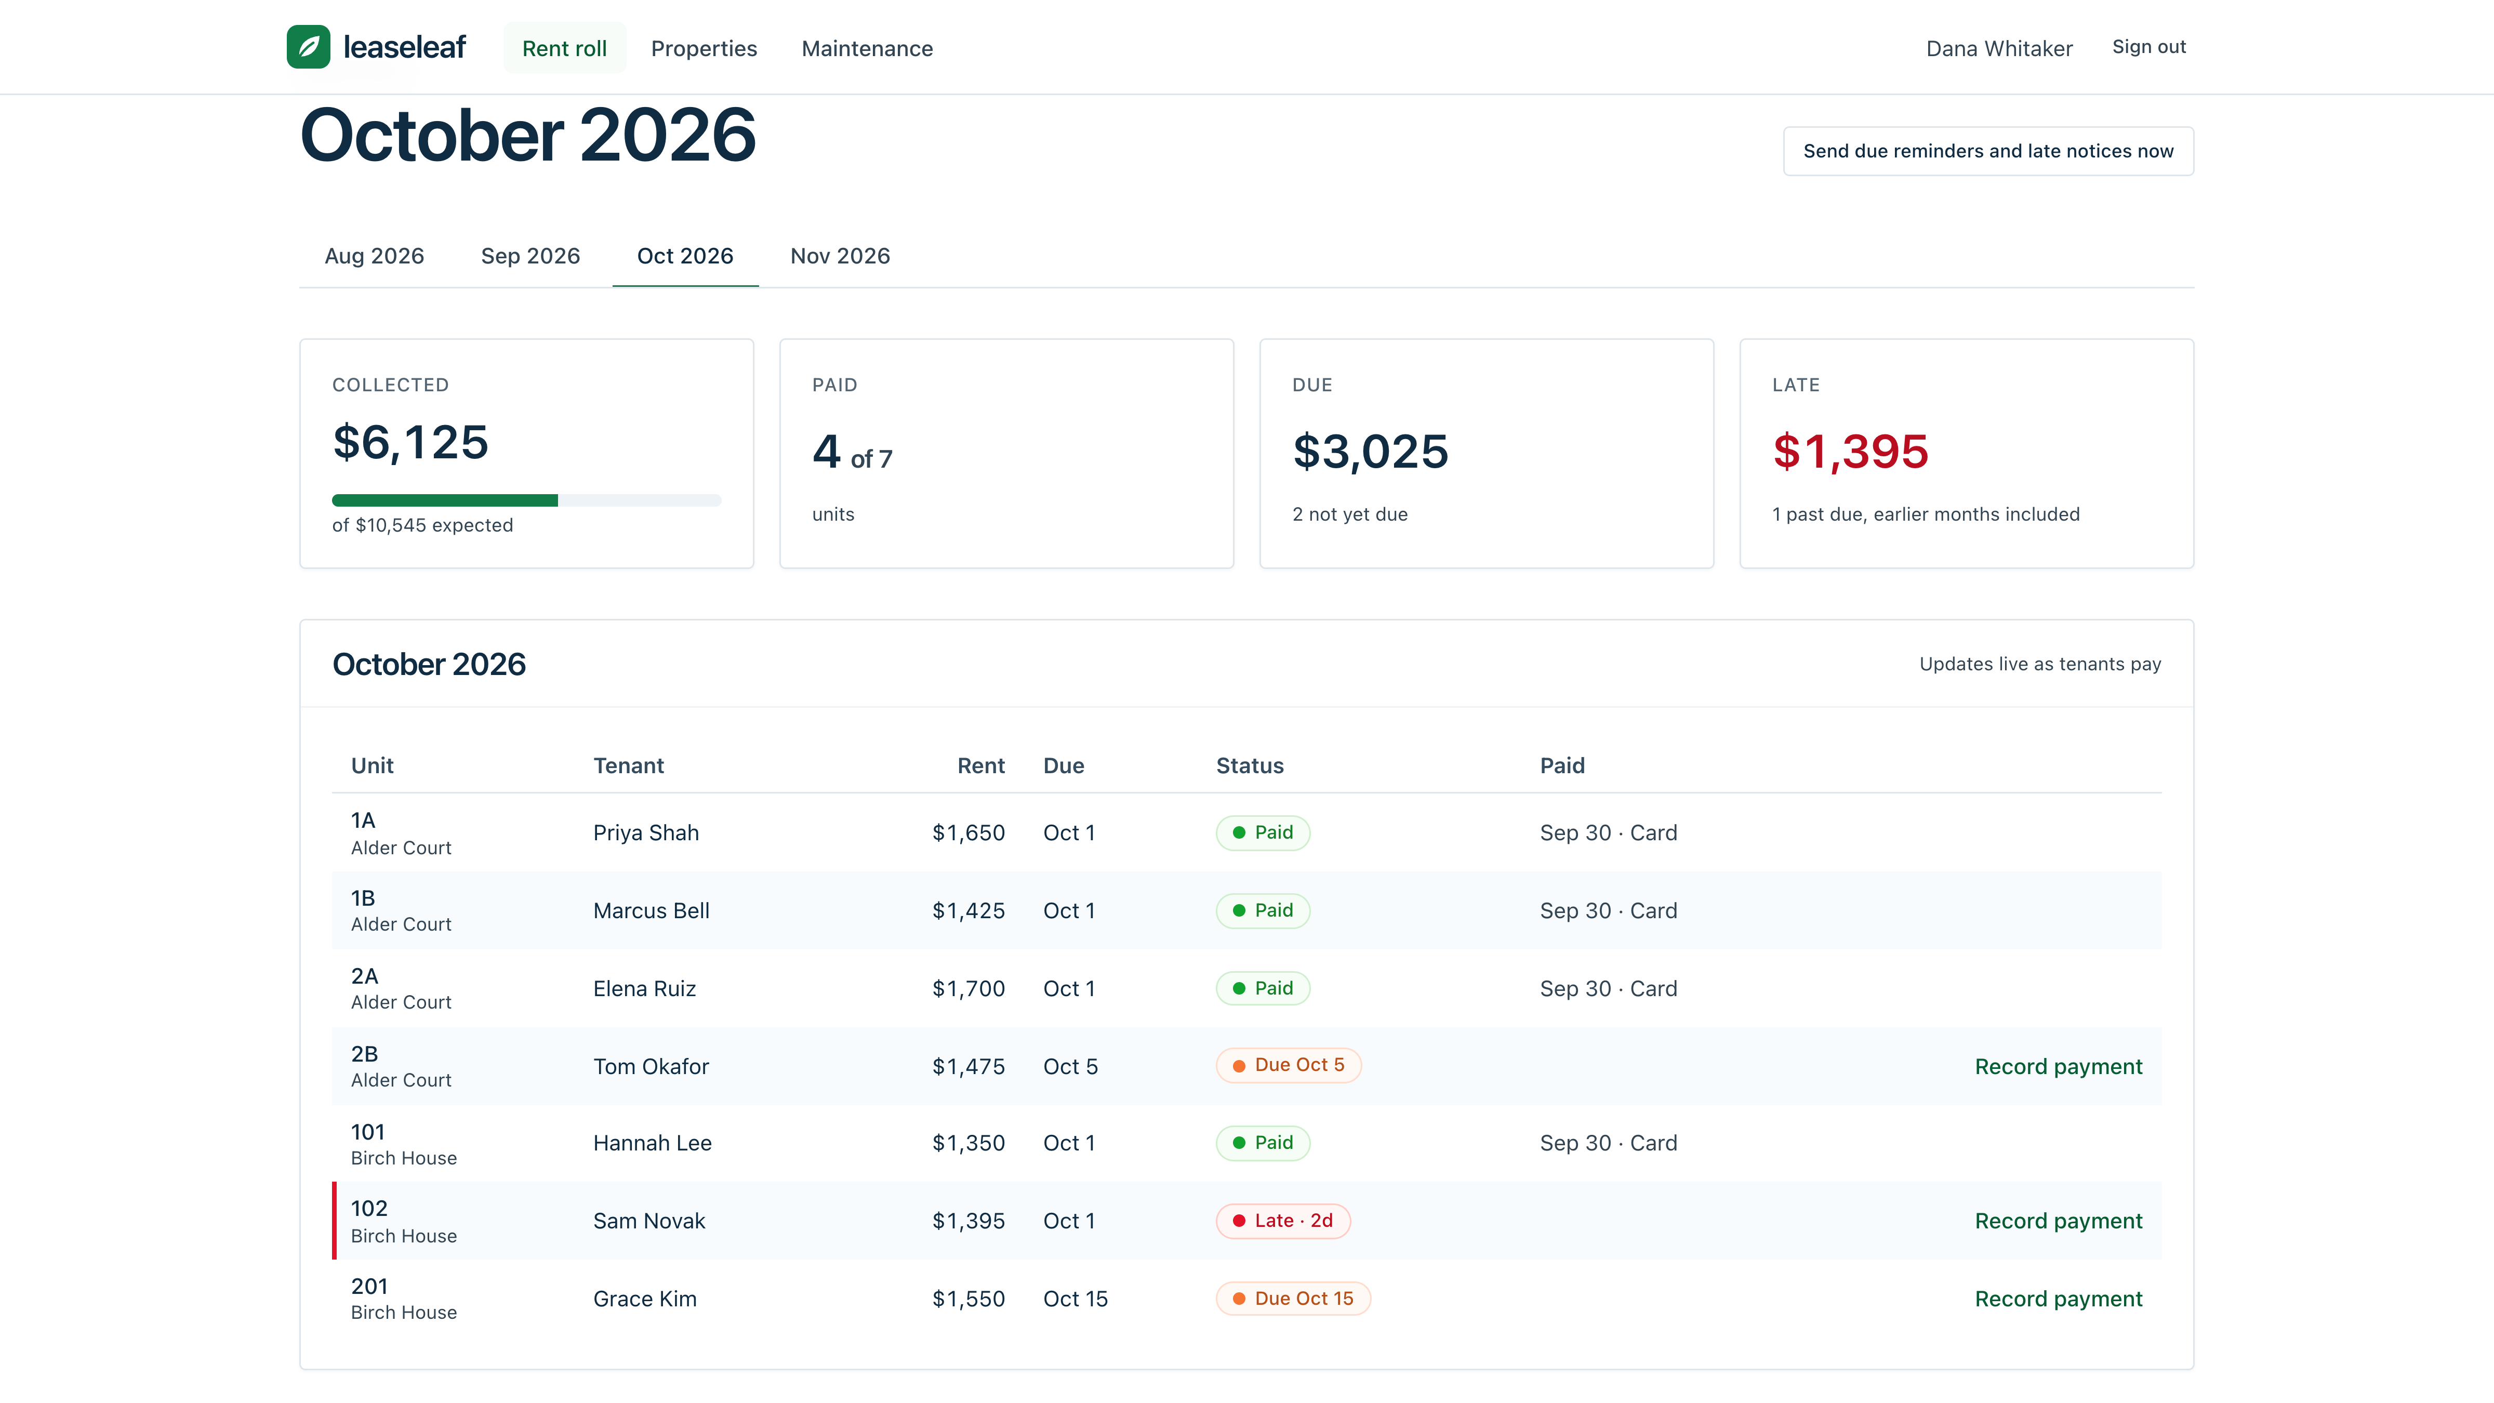Click the Dana Whitaker account name
Image resolution: width=2494 pixels, height=1403 pixels.
pyautogui.click(x=1998, y=48)
